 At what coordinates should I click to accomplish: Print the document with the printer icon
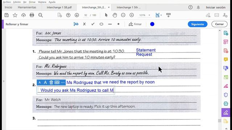[32, 15]
